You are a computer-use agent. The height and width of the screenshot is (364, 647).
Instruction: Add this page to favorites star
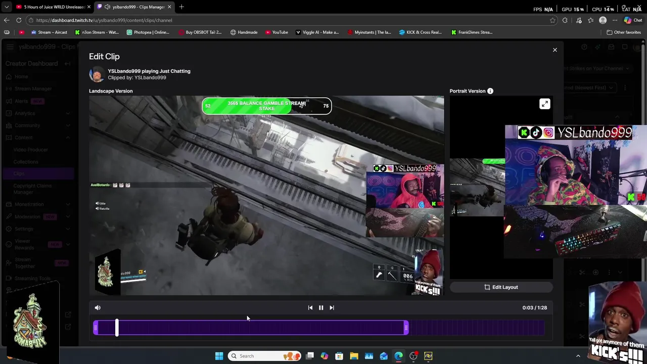tap(552, 20)
